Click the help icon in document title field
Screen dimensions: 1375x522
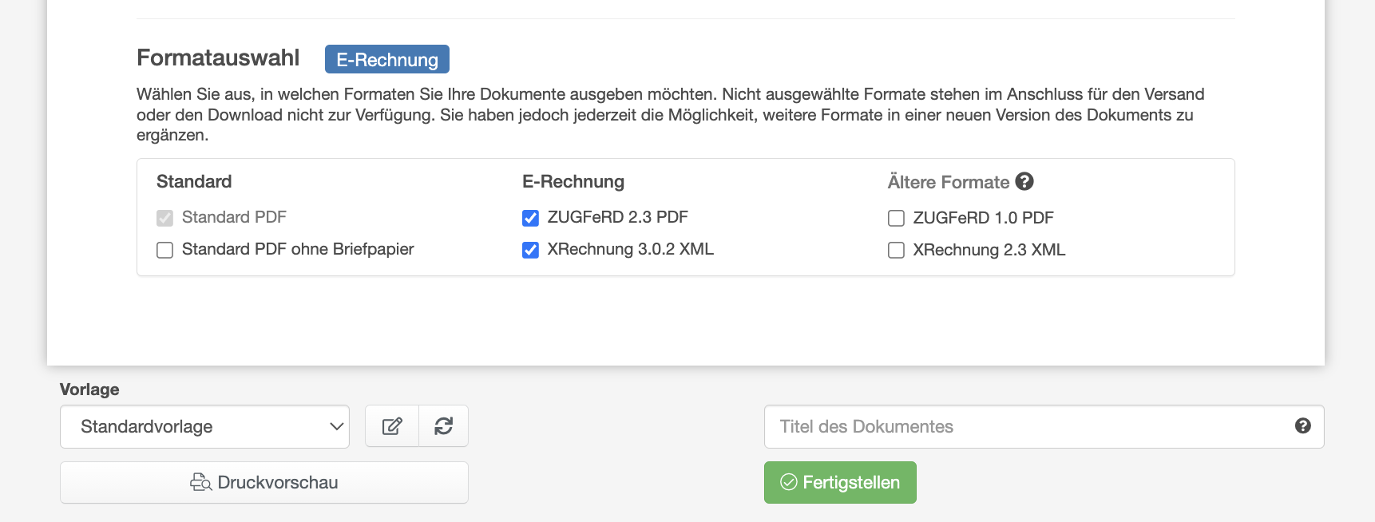coord(1302,426)
